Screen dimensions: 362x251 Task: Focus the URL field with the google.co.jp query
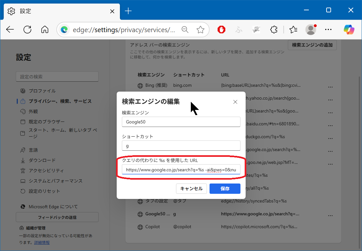(x=181, y=169)
